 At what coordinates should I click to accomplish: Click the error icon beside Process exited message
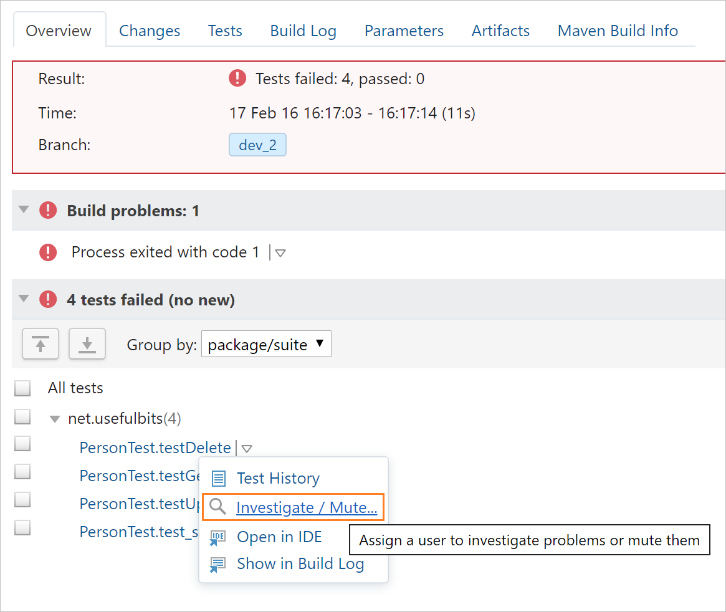48,252
